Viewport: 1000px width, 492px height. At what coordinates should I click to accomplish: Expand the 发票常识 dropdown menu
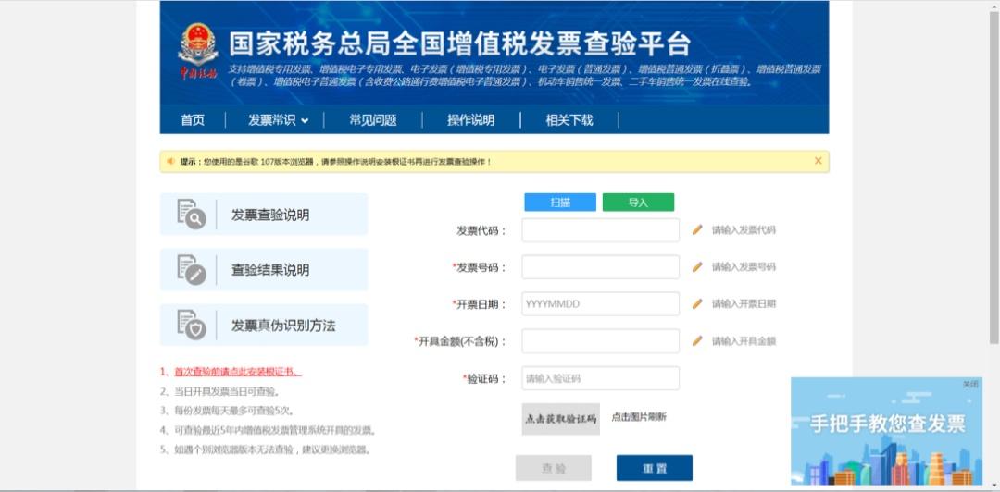point(278,120)
